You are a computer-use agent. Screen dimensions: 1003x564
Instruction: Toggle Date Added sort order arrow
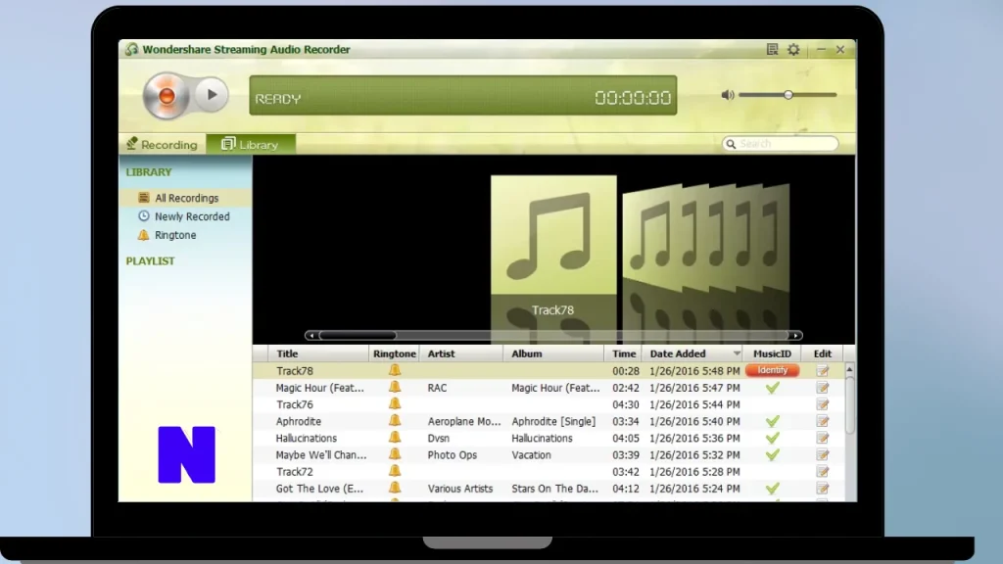[x=737, y=353]
